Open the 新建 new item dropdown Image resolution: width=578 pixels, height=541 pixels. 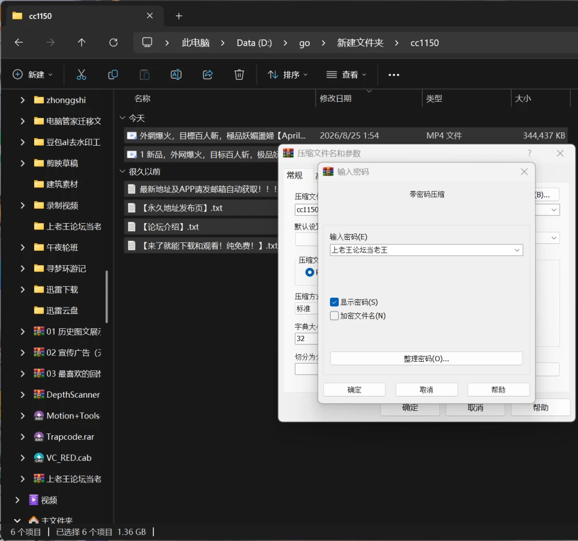point(32,75)
